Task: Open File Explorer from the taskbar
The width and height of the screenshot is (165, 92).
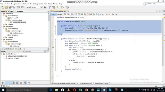Action: pyautogui.click(x=57, y=90)
